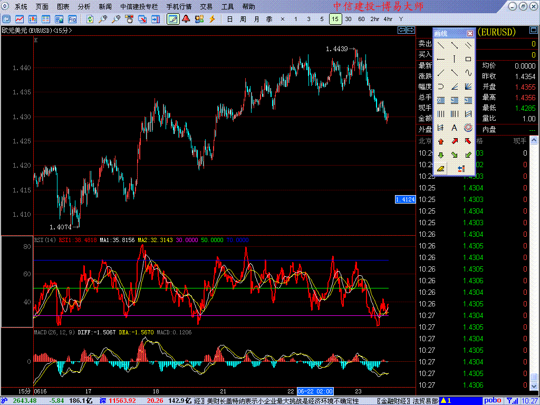
Task: Choose the rectangle drawing tool
Action: pos(468,59)
